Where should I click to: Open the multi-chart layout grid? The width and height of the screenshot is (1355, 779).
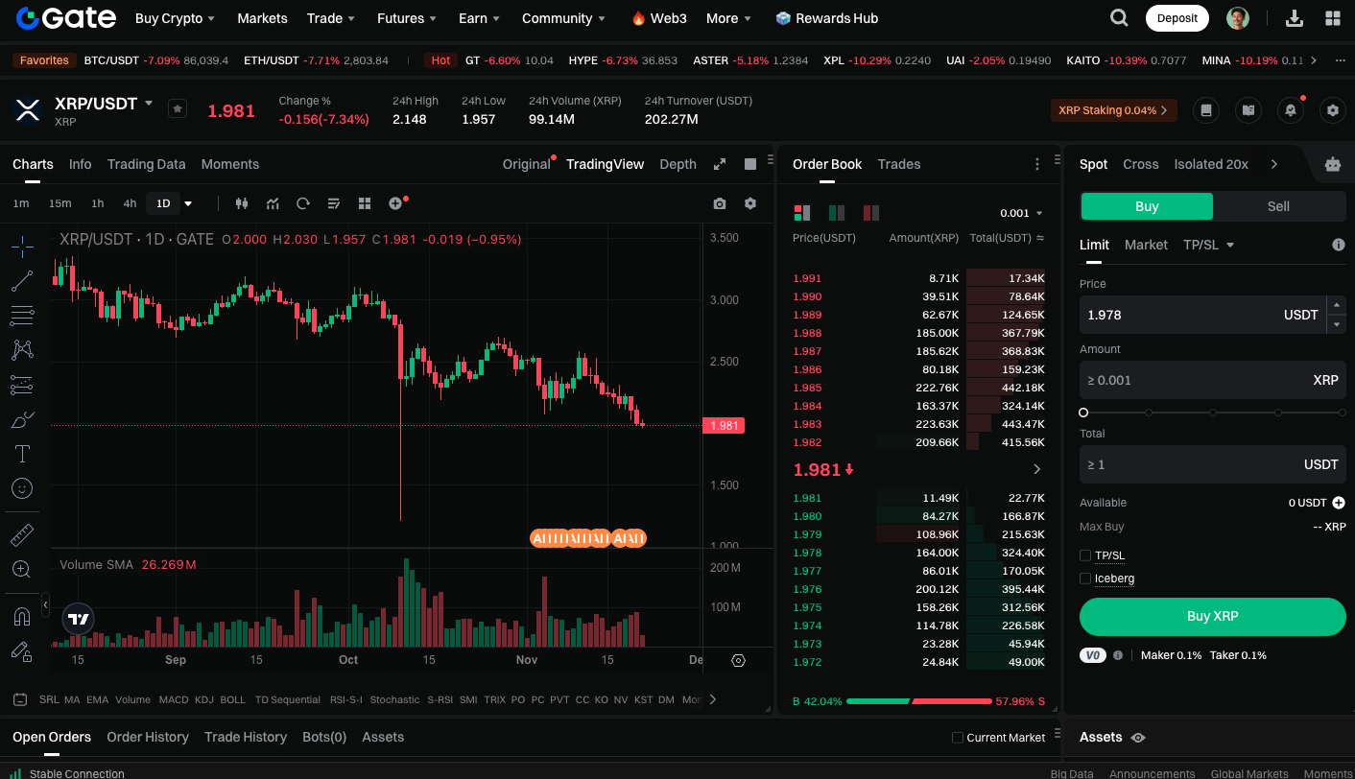click(x=365, y=203)
